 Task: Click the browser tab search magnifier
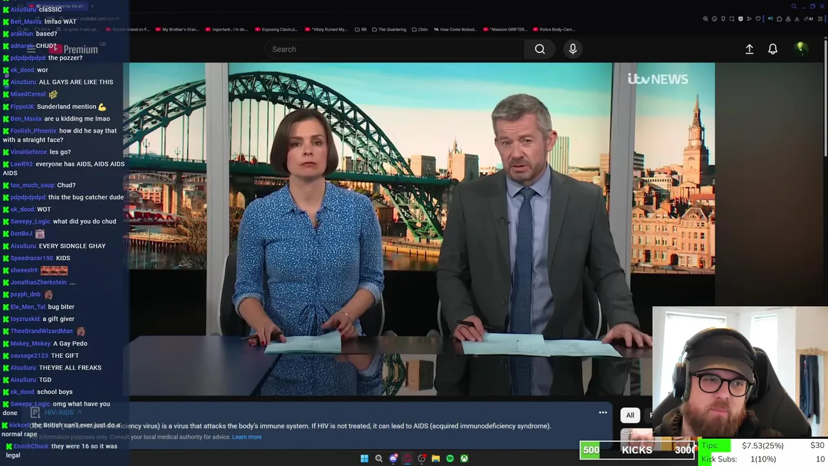click(794, 6)
